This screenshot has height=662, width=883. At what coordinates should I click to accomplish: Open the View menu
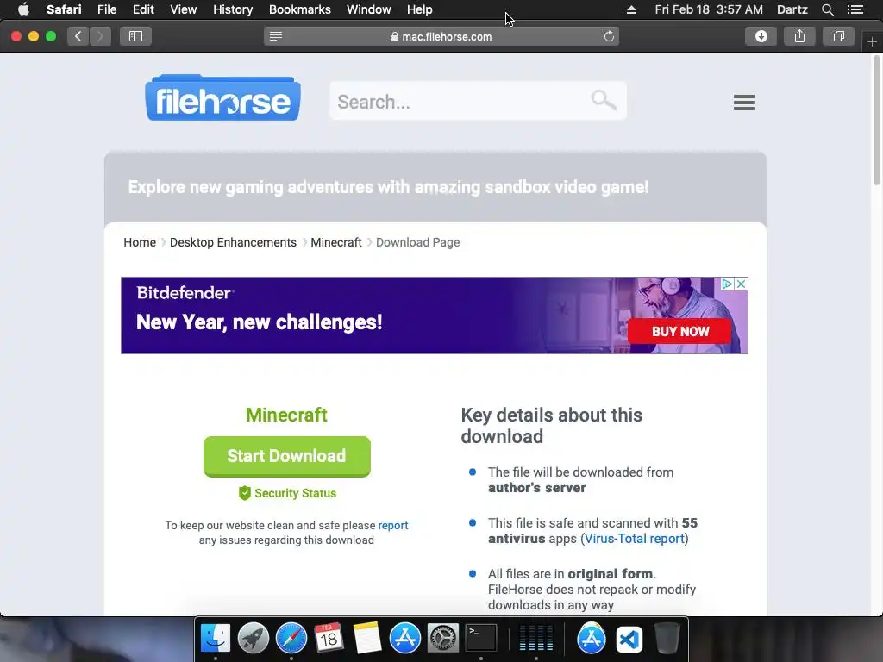point(184,9)
